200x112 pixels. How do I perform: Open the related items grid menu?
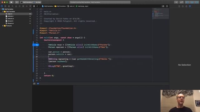click(x=34, y=6)
